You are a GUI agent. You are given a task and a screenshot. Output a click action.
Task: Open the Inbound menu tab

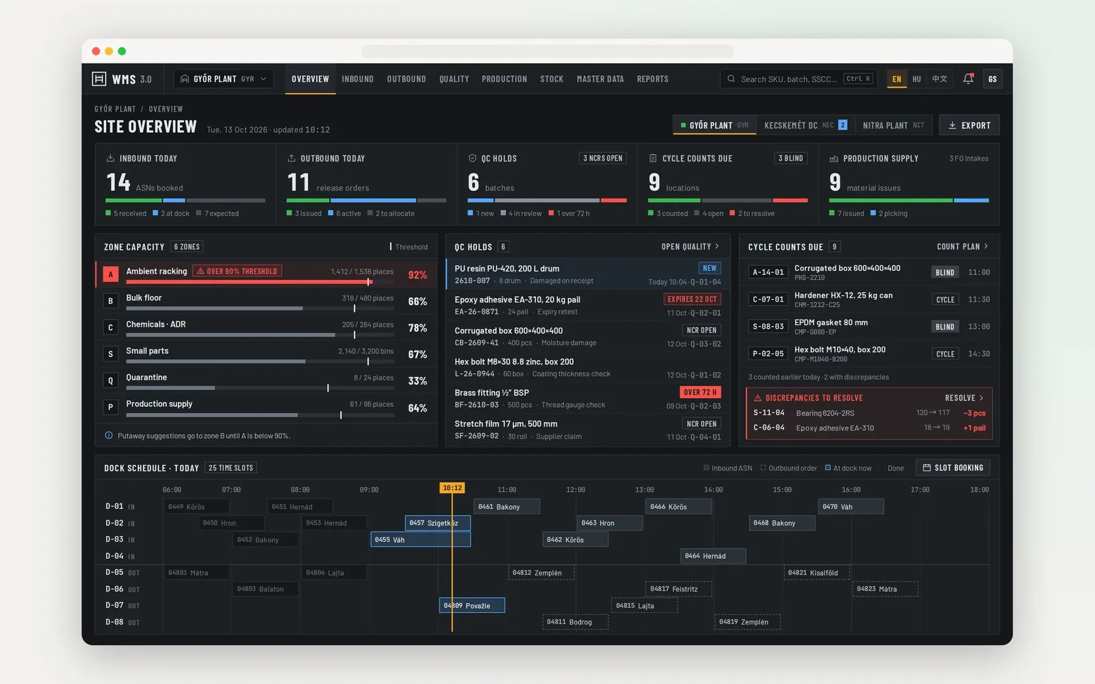(358, 79)
